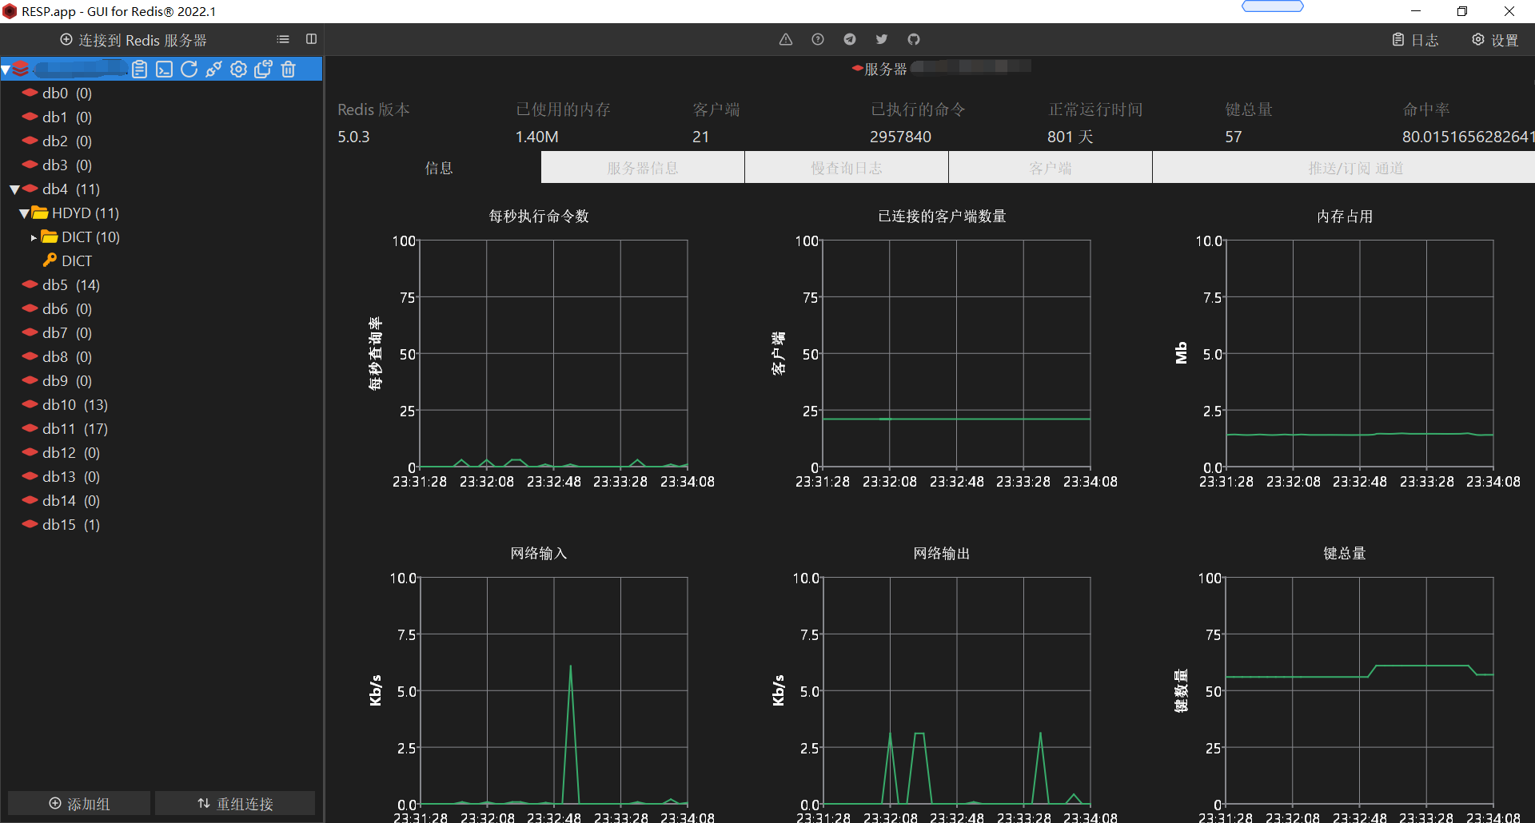1535x823 pixels.
Task: Open server info clipboard icon in connection row
Action: pos(140,70)
